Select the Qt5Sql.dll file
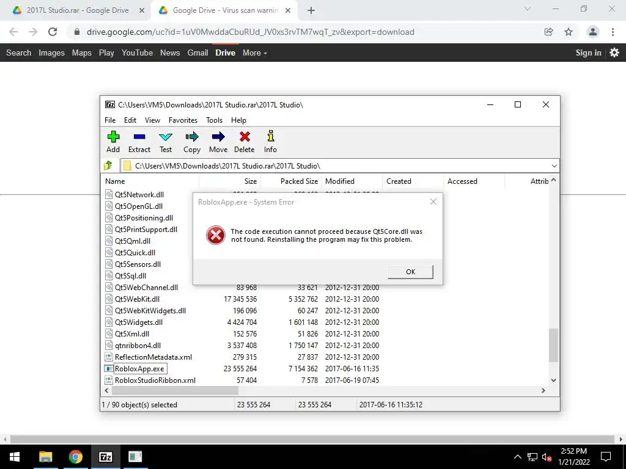 pyautogui.click(x=130, y=275)
